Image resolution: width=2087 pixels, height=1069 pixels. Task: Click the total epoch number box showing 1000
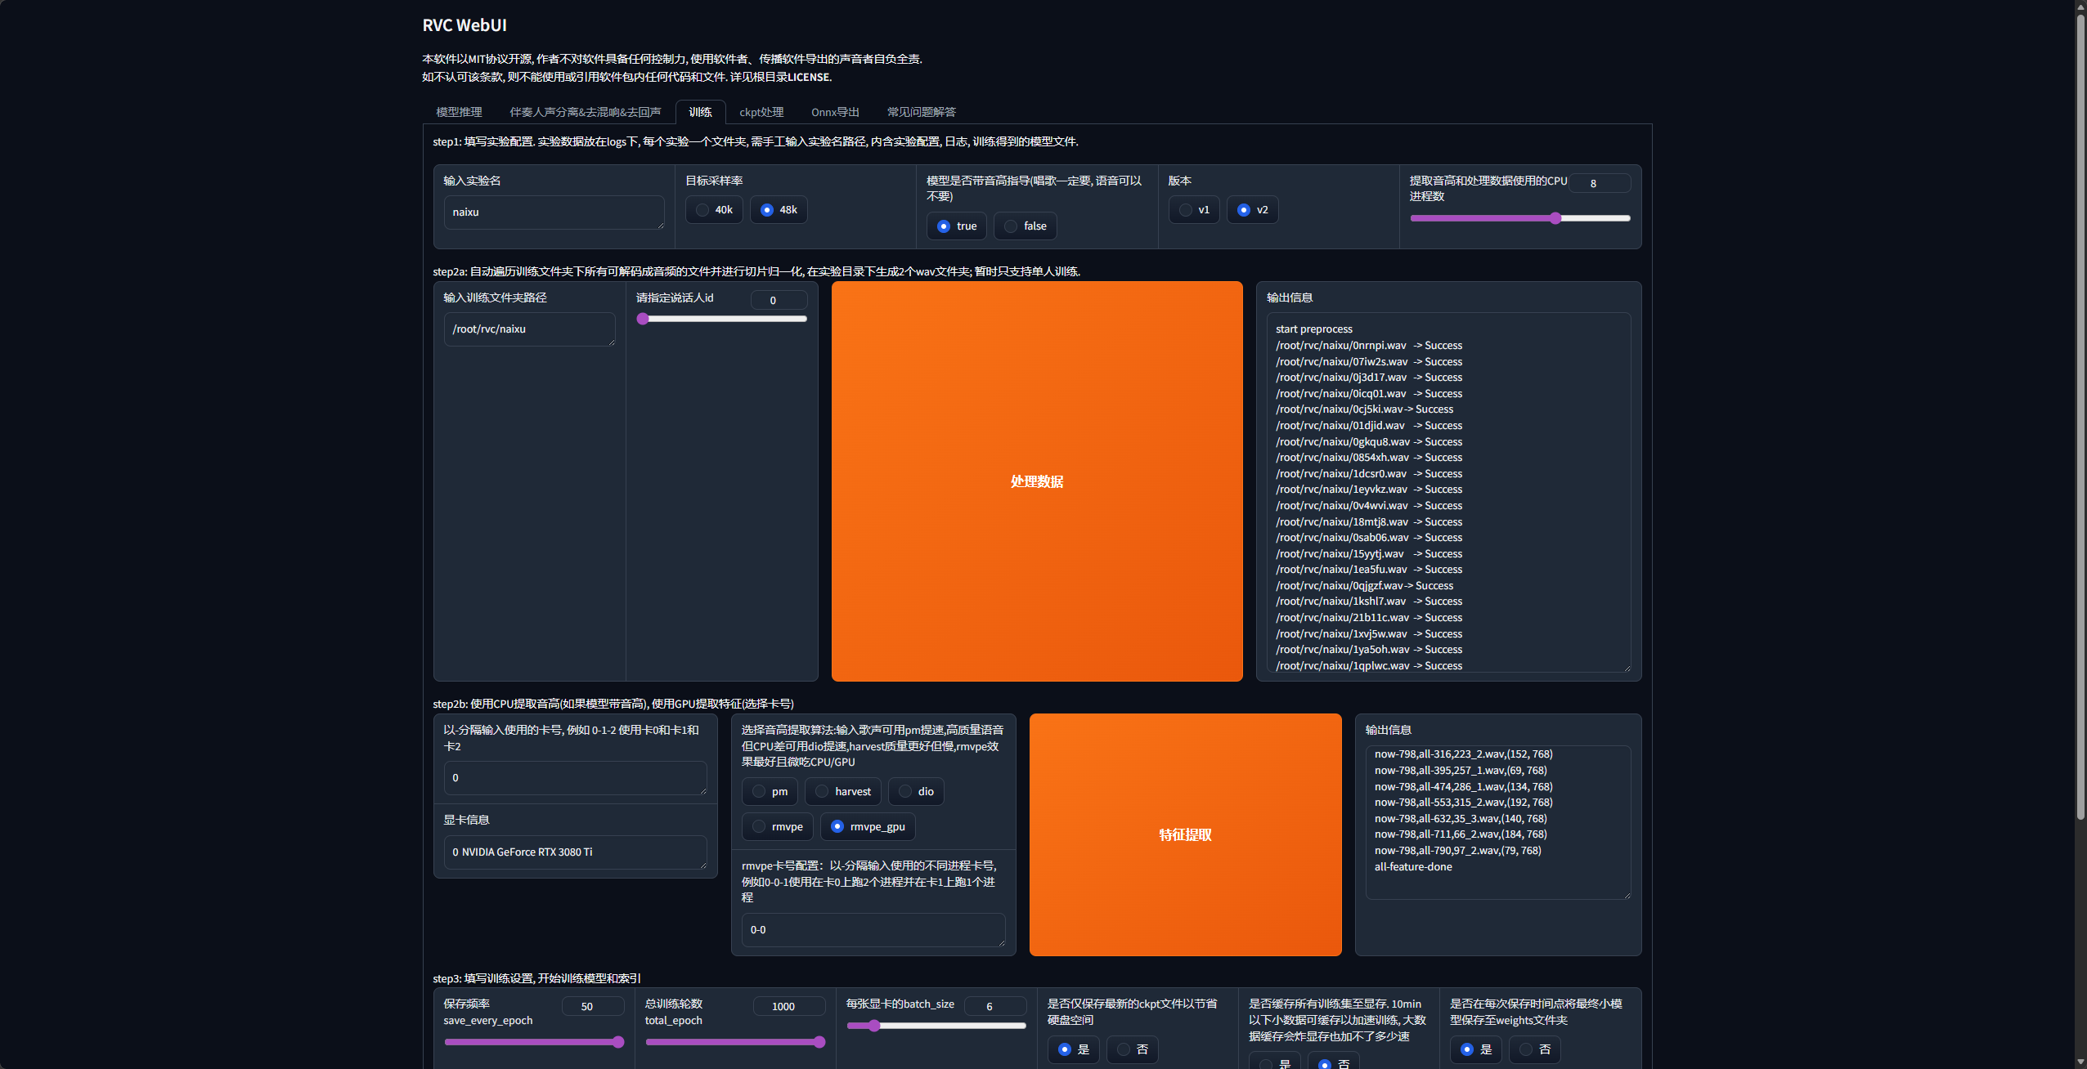788,1006
